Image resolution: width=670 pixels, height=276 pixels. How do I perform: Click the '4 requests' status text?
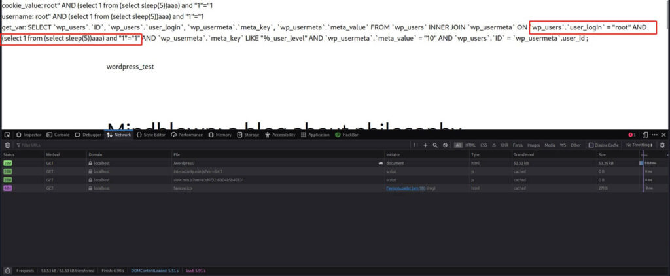coord(26,271)
